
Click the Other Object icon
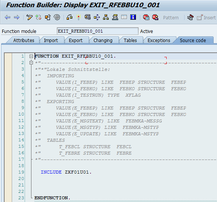tap(48, 17)
